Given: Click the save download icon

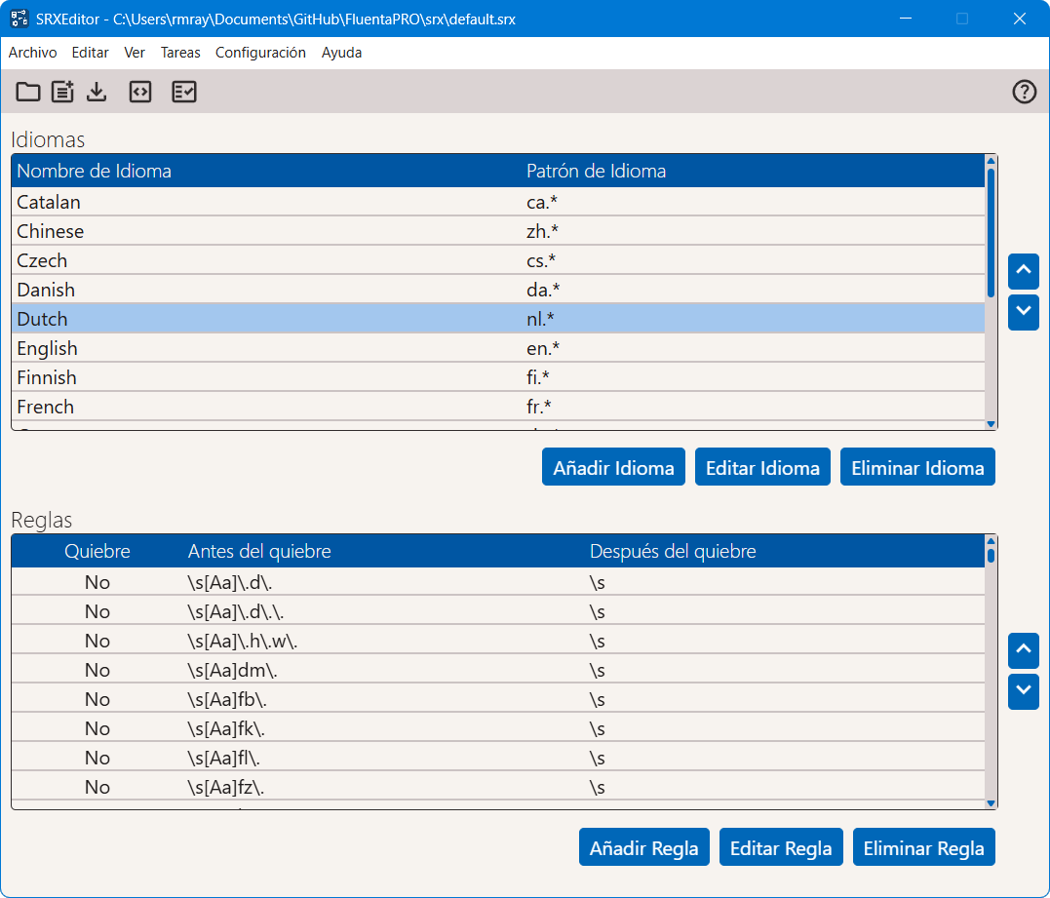Looking at the screenshot, I should [97, 92].
